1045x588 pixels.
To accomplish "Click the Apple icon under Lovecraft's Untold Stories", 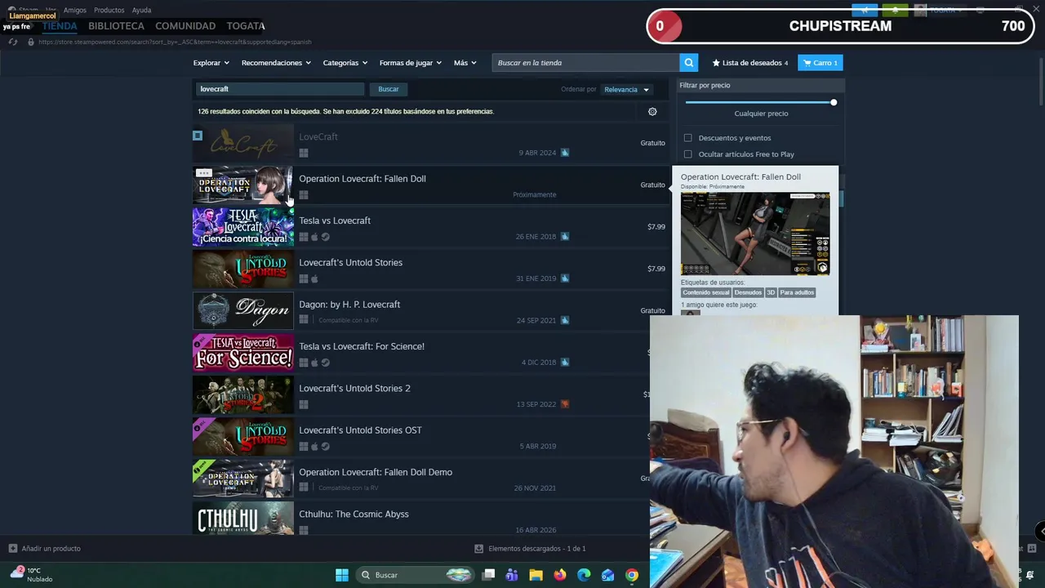I will [314, 278].
